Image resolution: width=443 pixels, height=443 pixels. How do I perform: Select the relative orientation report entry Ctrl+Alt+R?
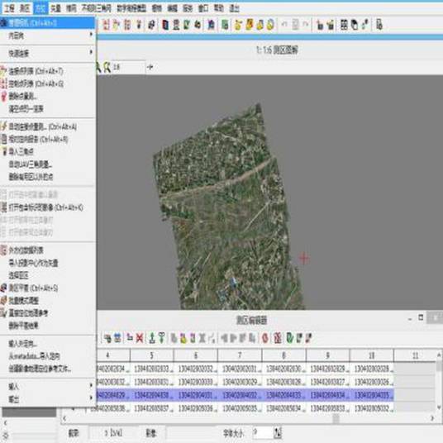click(47, 140)
